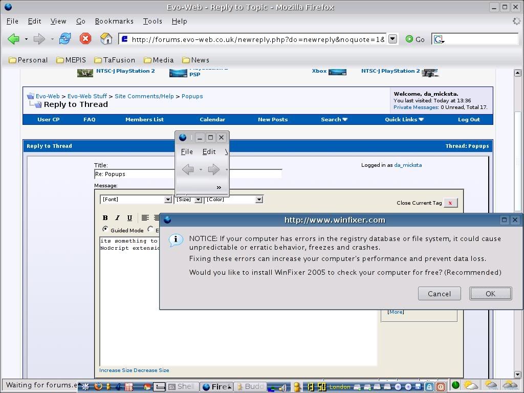Open the Personal bookmarks folder
Viewport: 524px width, 393px height.
coord(29,60)
